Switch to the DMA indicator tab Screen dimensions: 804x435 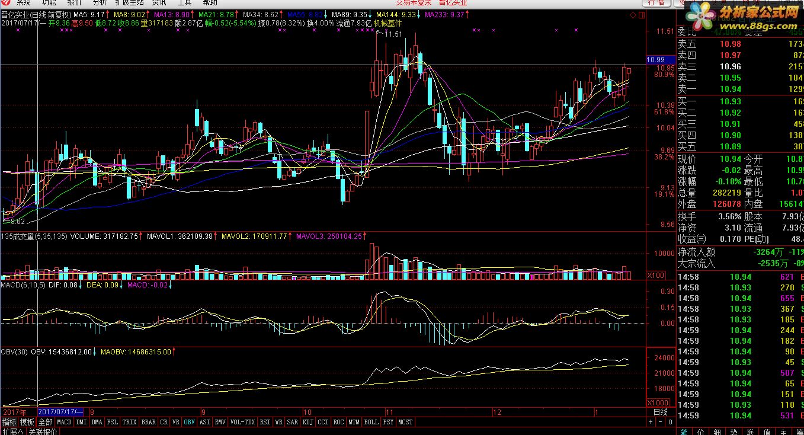(97, 422)
